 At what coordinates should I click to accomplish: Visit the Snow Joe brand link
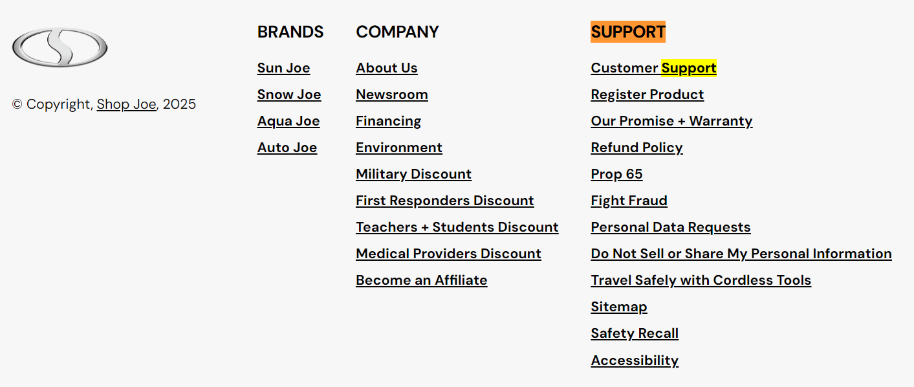coord(289,94)
